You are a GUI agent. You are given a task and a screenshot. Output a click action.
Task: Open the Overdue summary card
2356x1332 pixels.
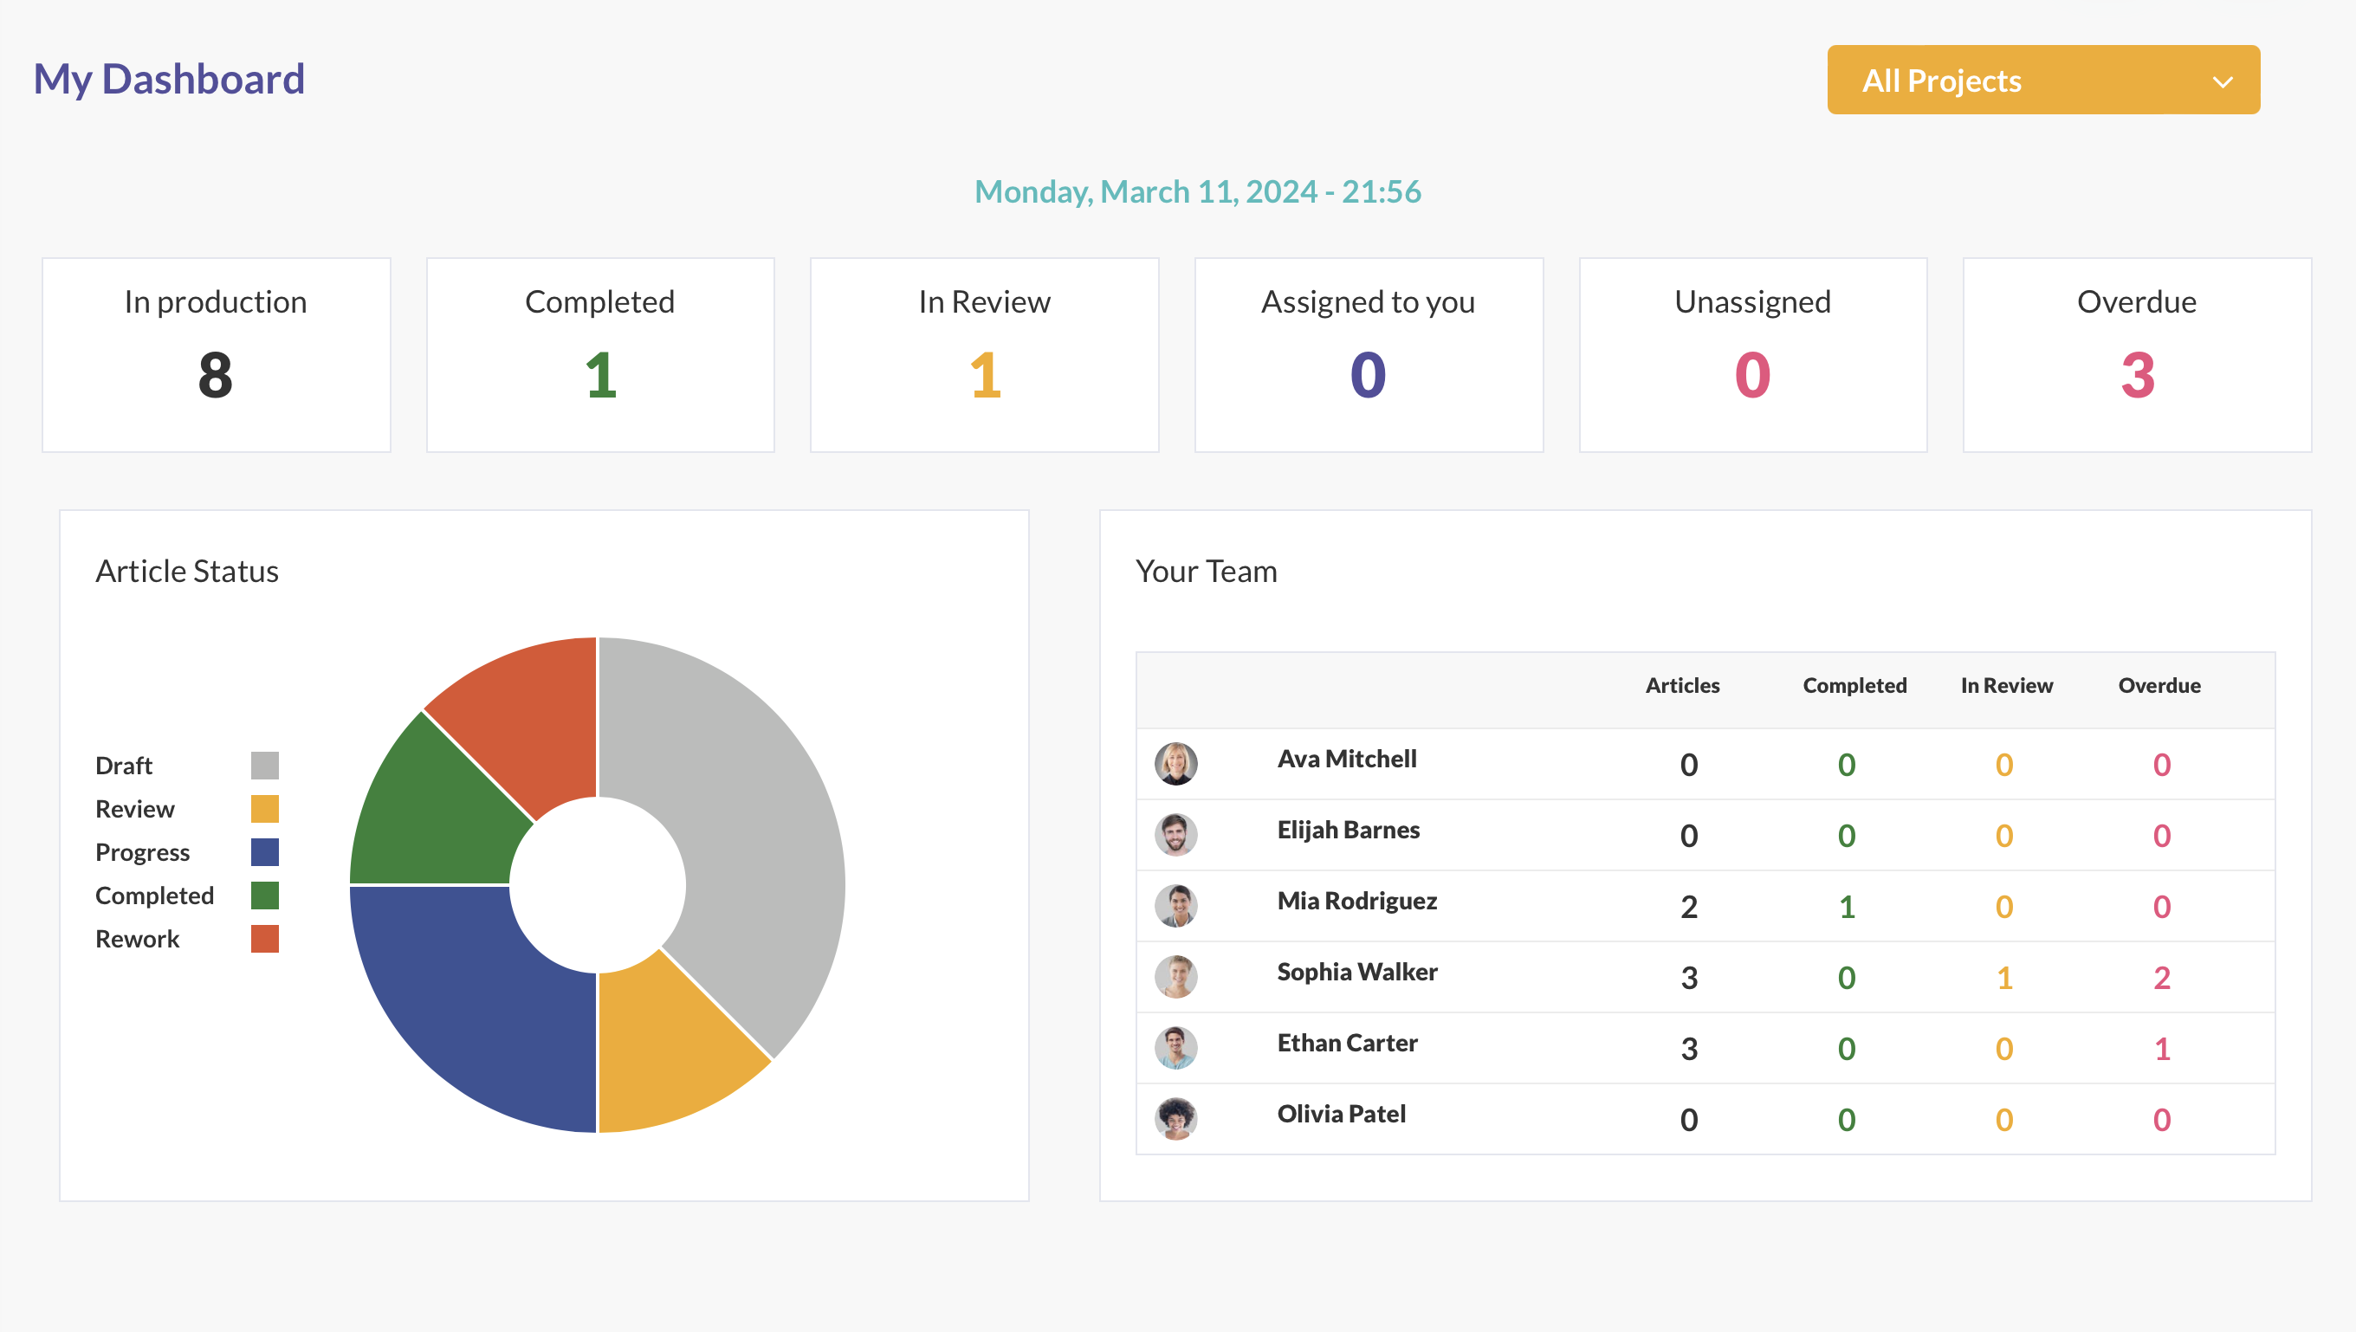coord(2136,355)
